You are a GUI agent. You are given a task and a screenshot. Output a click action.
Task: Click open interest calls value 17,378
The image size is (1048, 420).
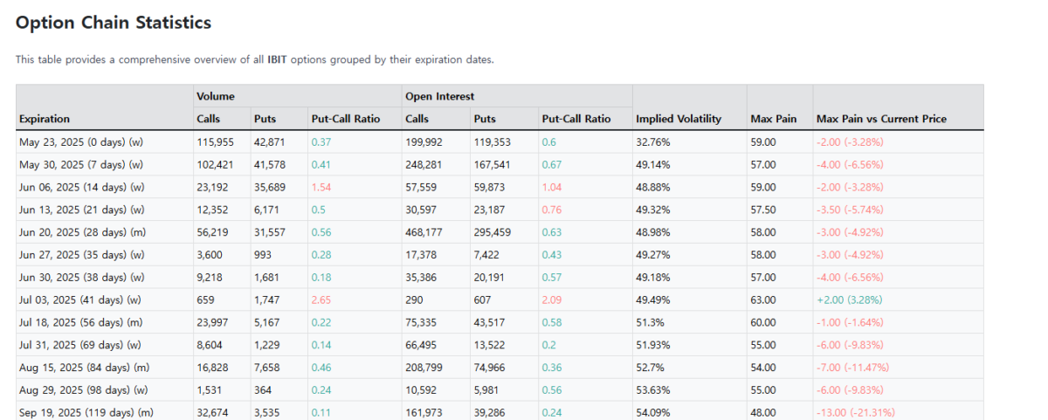pyautogui.click(x=421, y=255)
